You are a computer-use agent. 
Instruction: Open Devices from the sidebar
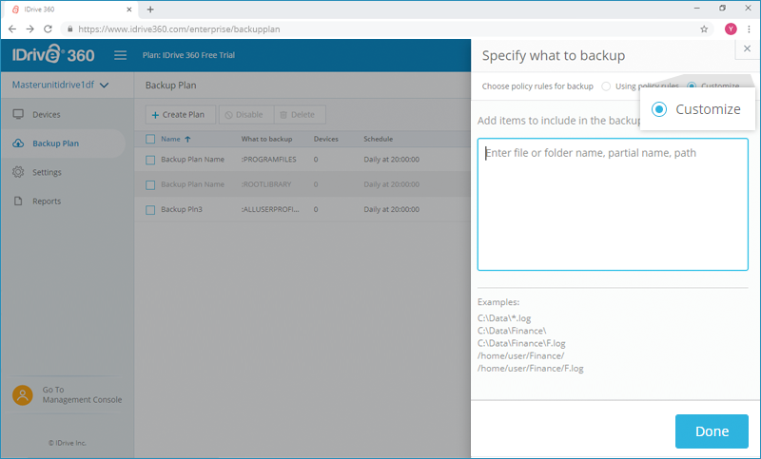click(46, 114)
